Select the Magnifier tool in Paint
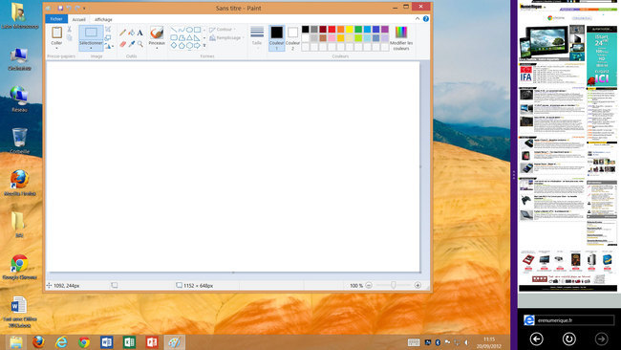 [140, 44]
